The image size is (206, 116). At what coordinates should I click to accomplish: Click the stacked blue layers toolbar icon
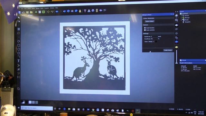pos(68,11)
